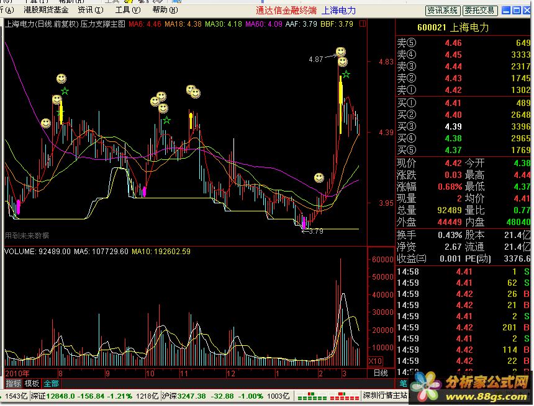The image size is (534, 406).
Task: Click the leftmost smiley at late July
Action: tap(45, 123)
